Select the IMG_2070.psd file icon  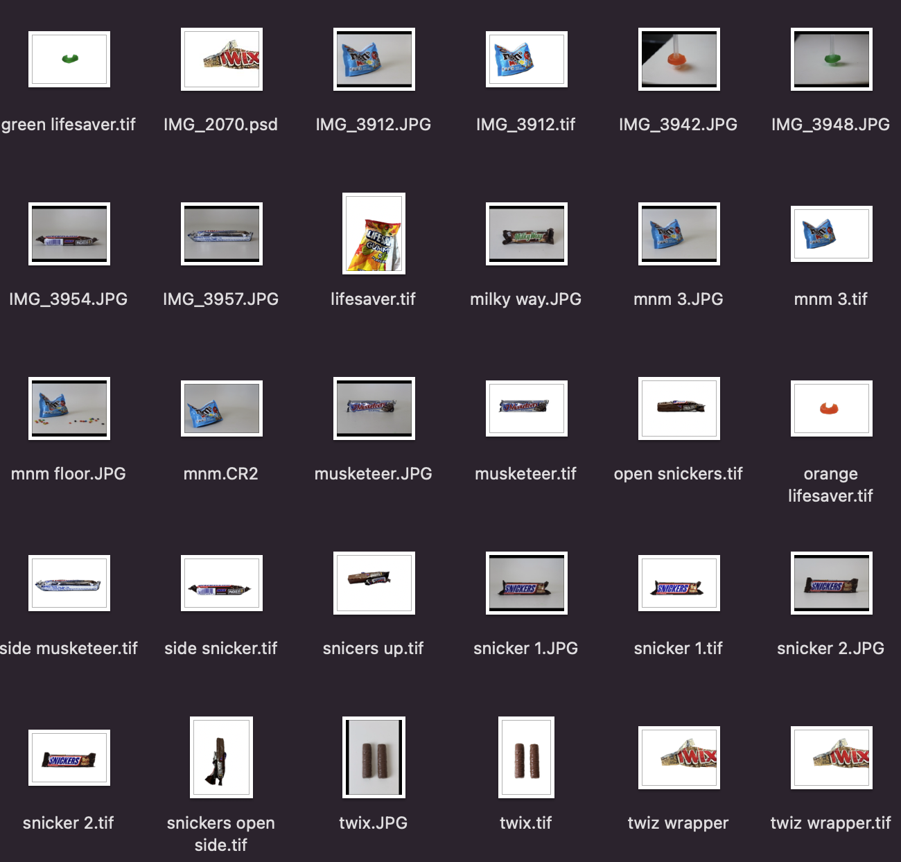[x=222, y=59]
